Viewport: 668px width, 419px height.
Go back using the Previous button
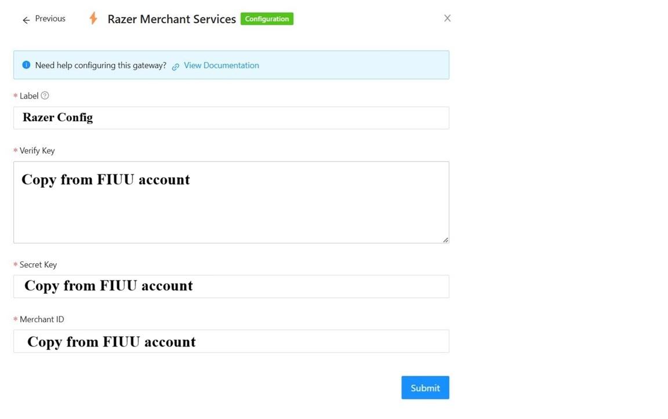pos(44,19)
